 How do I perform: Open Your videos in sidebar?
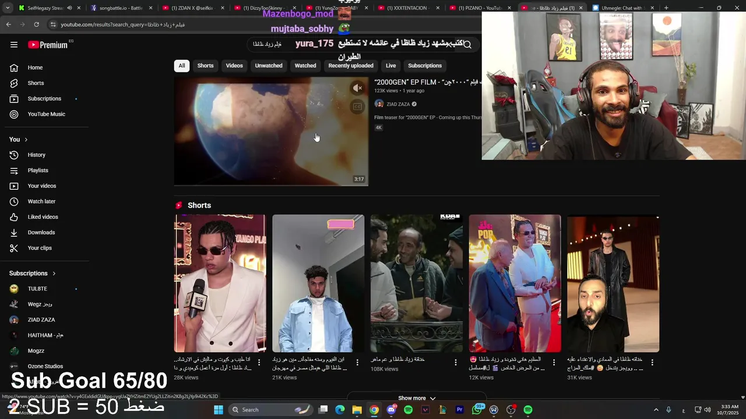pyautogui.click(x=41, y=186)
